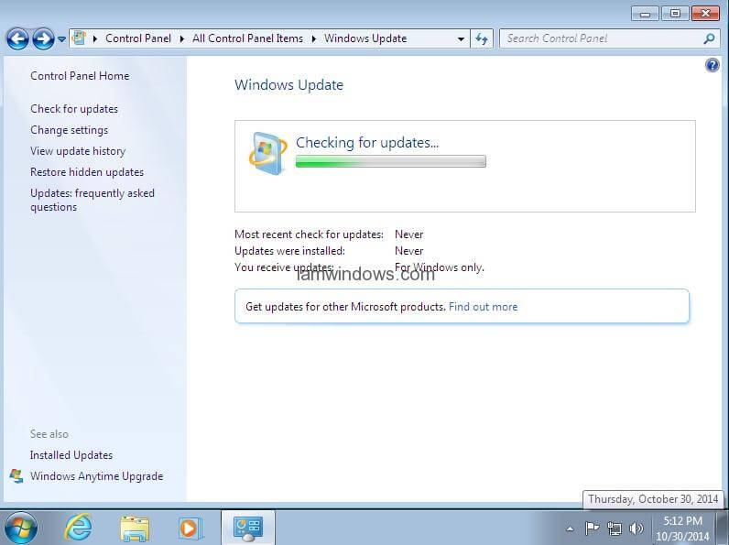Viewport: 729px width, 545px height.
Task: Click the search magnifier icon
Action: [x=709, y=38]
